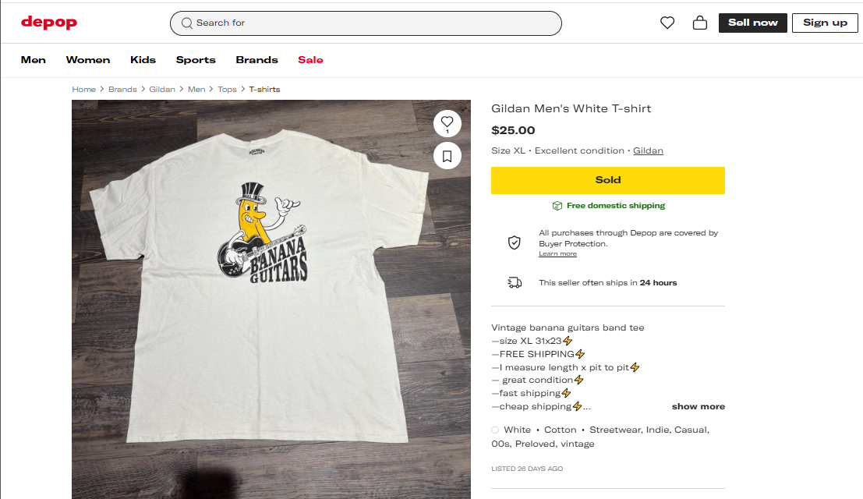Save the listing with bookmark icon

pyautogui.click(x=447, y=157)
